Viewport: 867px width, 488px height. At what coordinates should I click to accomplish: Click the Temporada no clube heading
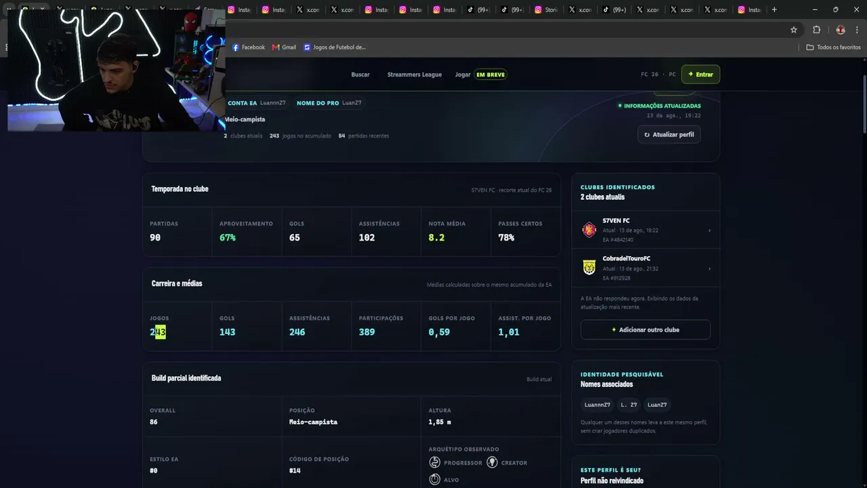[179, 189]
